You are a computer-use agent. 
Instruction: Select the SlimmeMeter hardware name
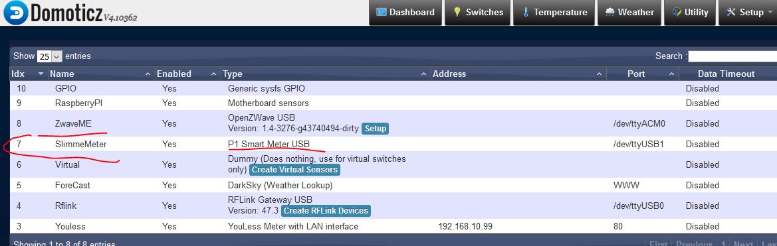point(81,145)
